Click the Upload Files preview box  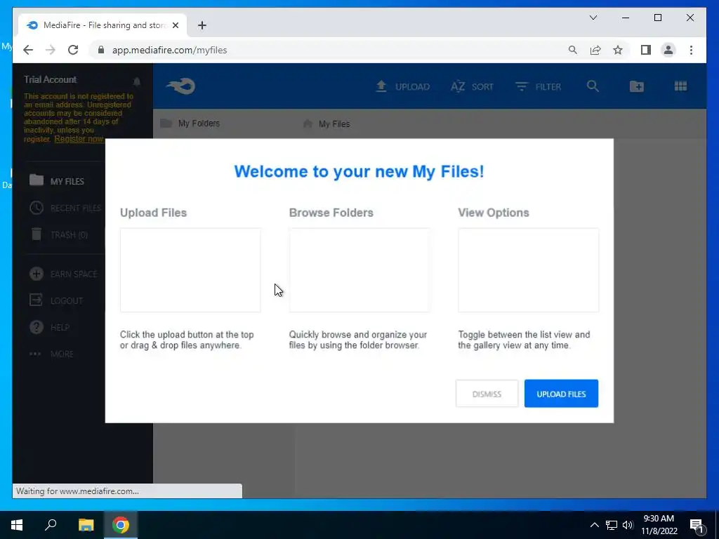click(190, 270)
